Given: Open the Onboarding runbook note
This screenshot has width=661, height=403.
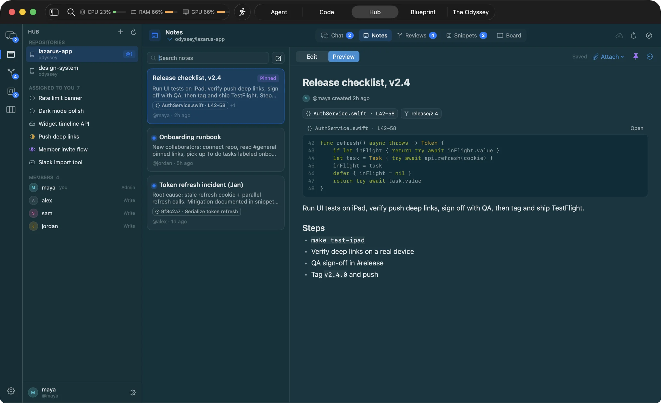Looking at the screenshot, I should point(216,150).
